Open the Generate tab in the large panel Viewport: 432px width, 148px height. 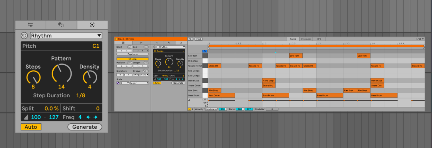pyautogui.click(x=92, y=25)
